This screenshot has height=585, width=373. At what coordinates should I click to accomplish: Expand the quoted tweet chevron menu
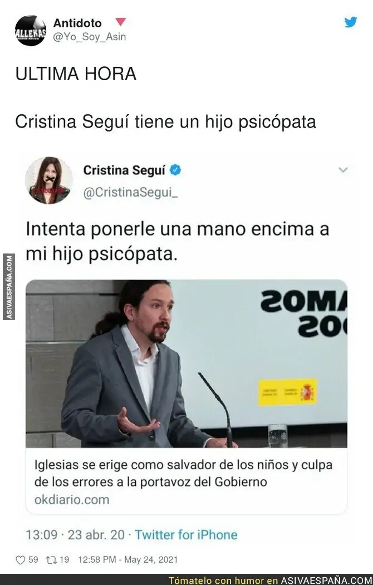pos(343,170)
